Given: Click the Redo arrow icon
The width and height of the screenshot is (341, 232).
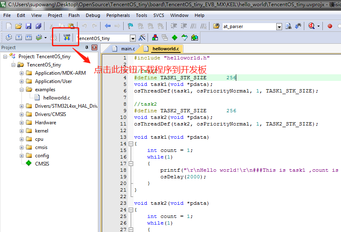Looking at the screenshot, I should point(94,26).
